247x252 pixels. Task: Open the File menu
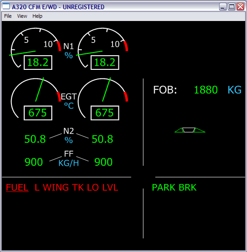[8, 16]
